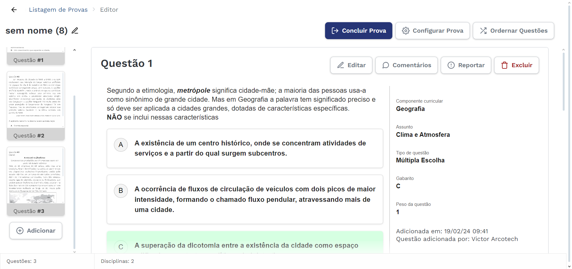
Task: Click option B text about fluxo pendular
Action: pos(255,199)
